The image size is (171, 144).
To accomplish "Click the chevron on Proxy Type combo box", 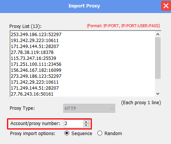I will tap(112, 109).
